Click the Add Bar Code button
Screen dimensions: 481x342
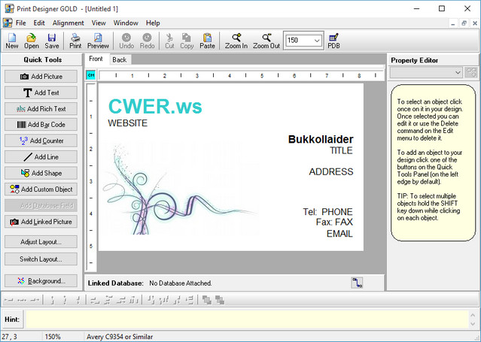coord(42,125)
